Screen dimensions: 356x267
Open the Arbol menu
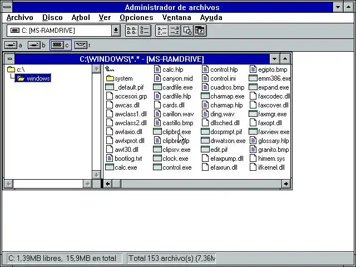(81, 17)
